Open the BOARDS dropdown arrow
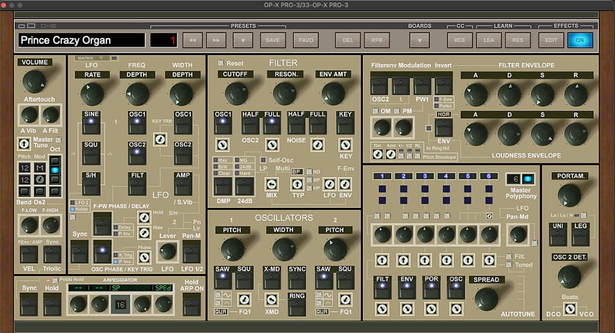Image resolution: width=615 pixels, height=333 pixels. 419,40
